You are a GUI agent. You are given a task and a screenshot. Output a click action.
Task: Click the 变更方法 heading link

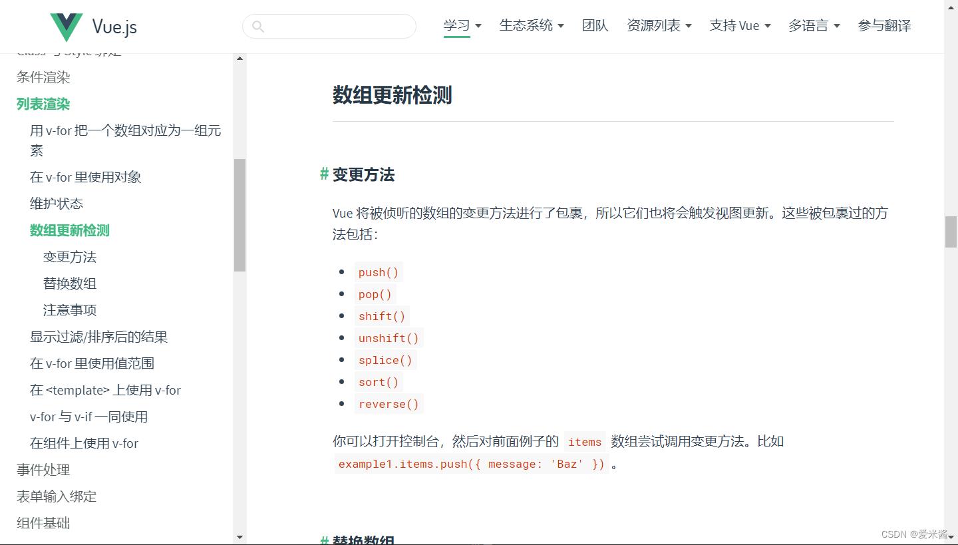(364, 174)
